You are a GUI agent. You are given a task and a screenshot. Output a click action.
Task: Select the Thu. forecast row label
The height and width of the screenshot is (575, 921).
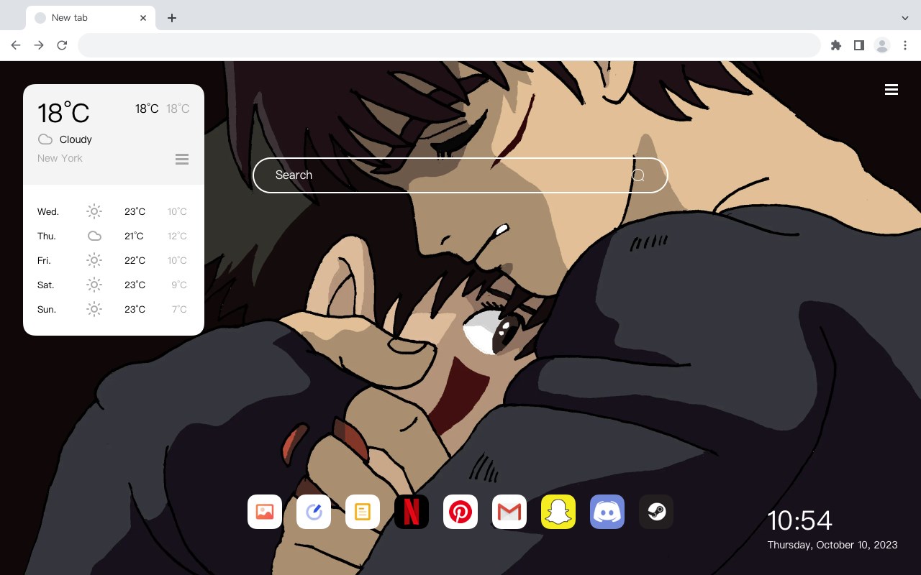(47, 236)
